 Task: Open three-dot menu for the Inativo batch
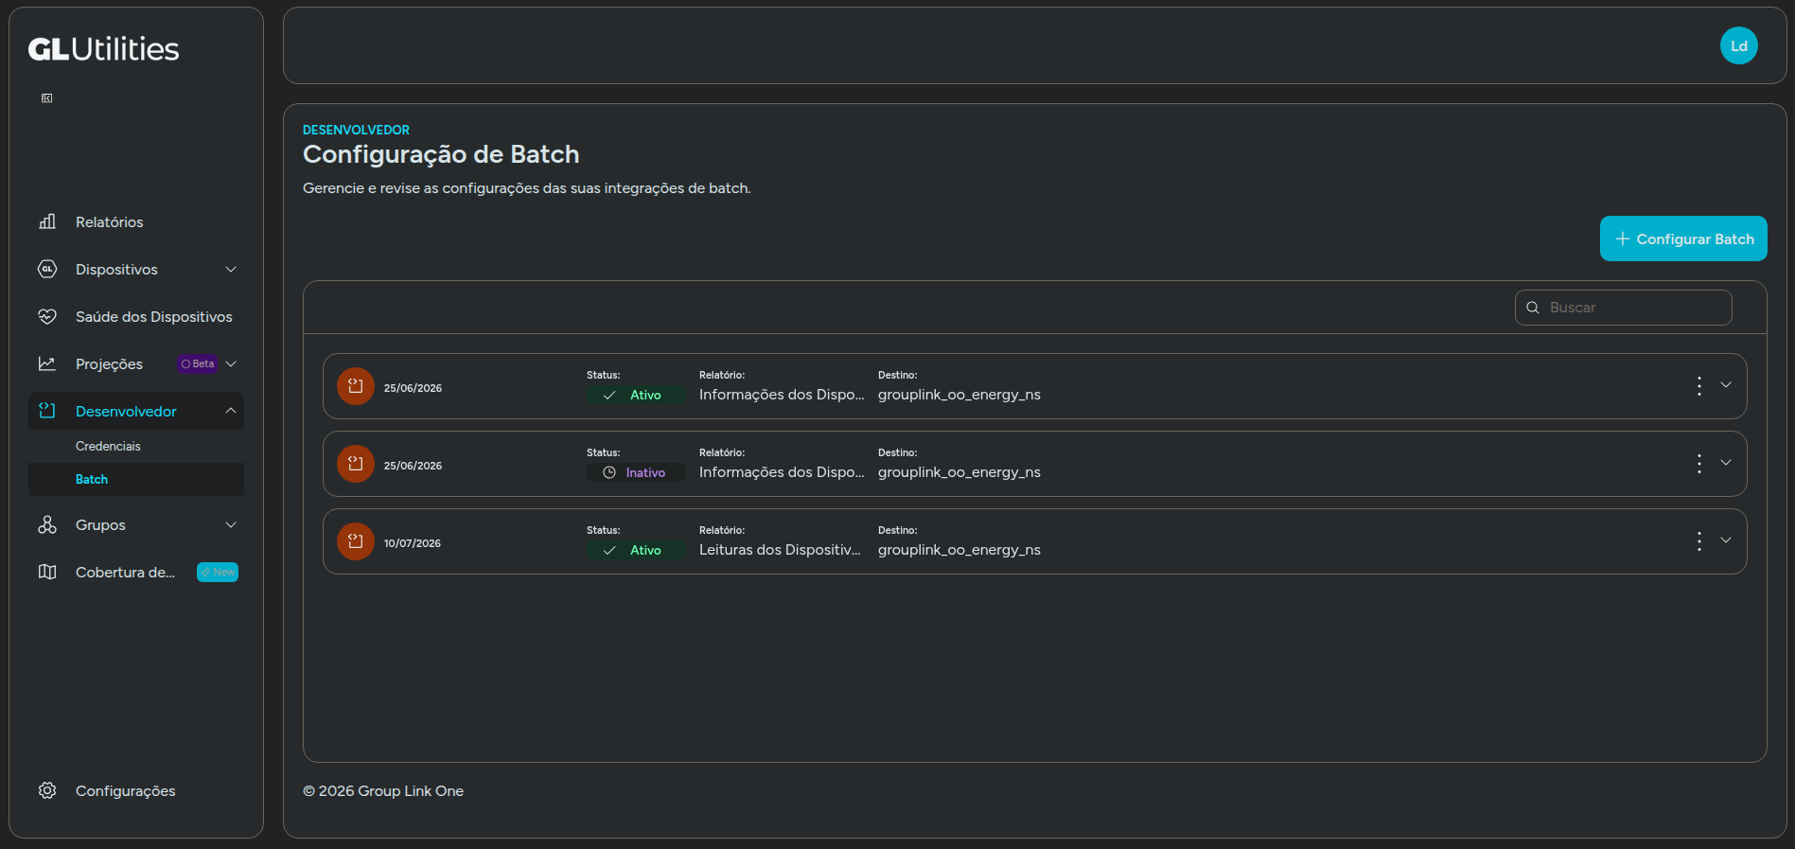[x=1699, y=464]
